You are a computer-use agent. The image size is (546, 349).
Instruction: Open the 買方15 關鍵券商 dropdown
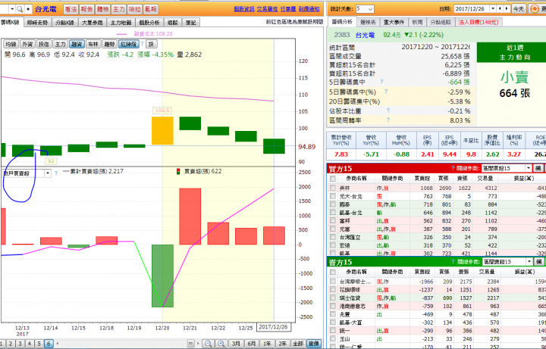[x=529, y=168]
